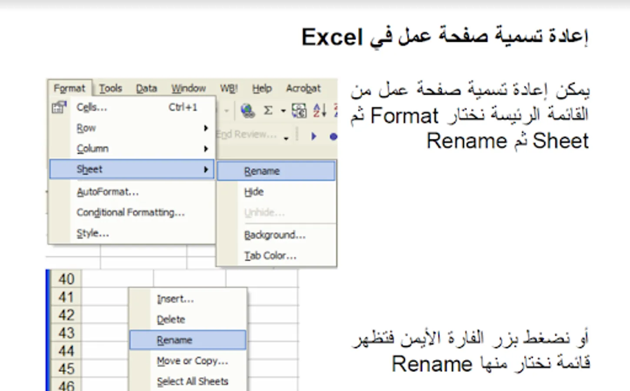The image size is (630, 391).
Task: Open the Format menu
Action: pos(70,88)
